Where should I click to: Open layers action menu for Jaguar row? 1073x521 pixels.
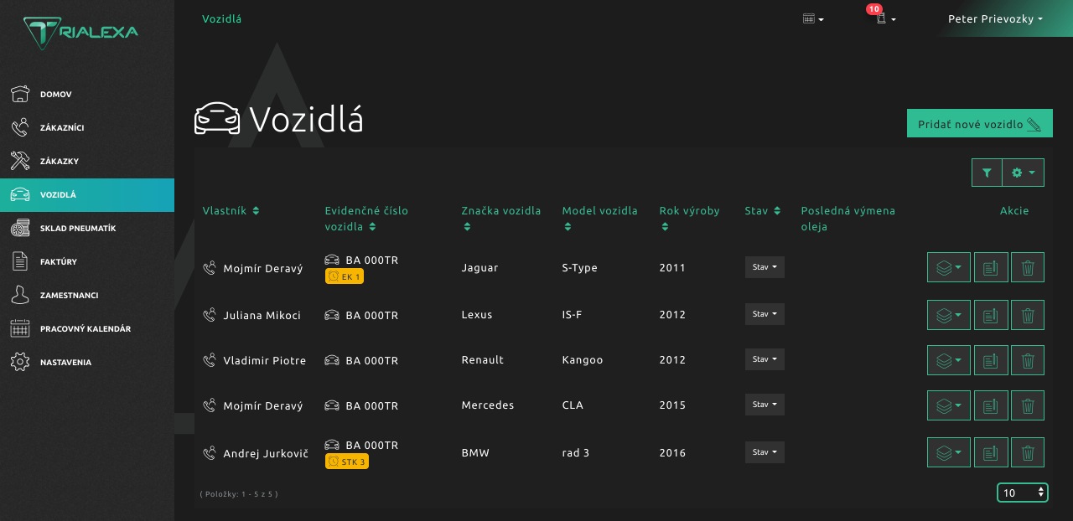pyautogui.click(x=949, y=267)
